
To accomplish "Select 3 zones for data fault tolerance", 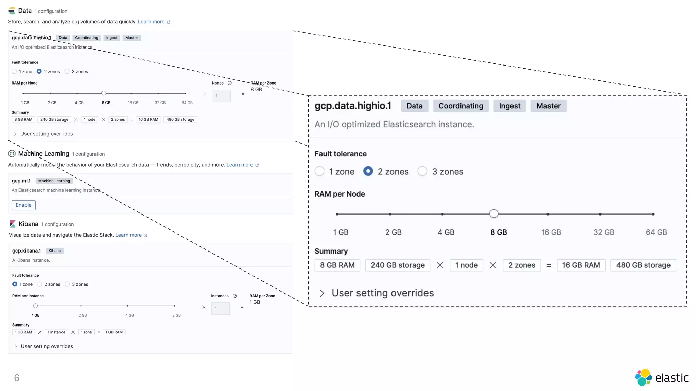I will pyautogui.click(x=67, y=72).
